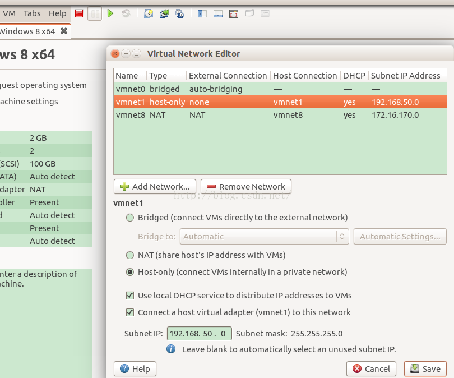Sort by Host Connection column header
This screenshot has width=454, height=378.
[305, 76]
